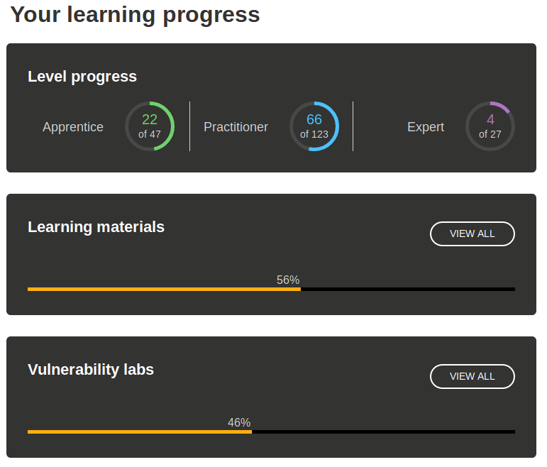Screen dimensions: 547x467
Task: Click the 46% progress label
Action: tap(239, 423)
